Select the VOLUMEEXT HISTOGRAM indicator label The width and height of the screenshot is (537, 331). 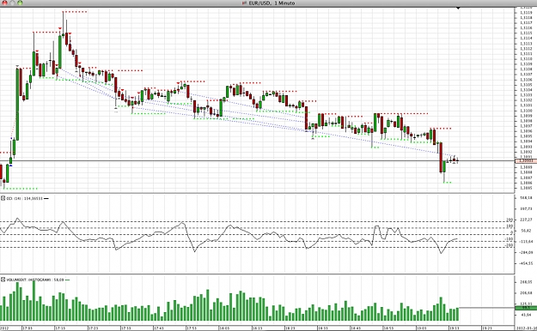(x=35, y=280)
